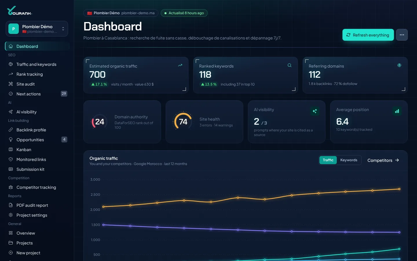Click the Competitor tracking icon

[11, 187]
